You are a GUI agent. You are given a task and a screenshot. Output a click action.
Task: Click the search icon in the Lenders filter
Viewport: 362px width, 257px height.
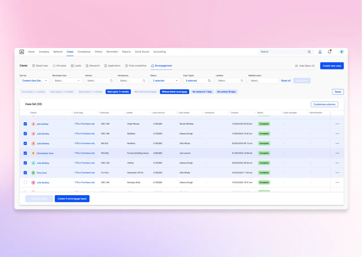coord(242,80)
